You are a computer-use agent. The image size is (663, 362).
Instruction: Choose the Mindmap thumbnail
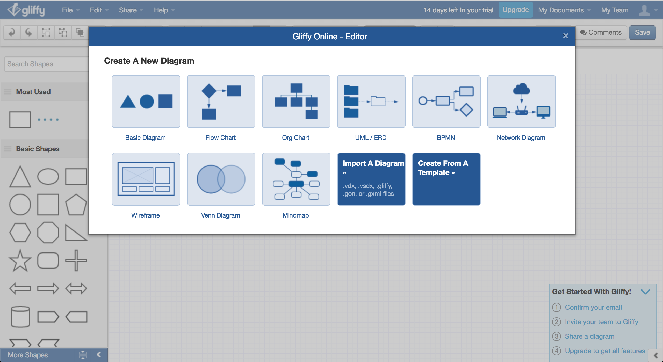(x=296, y=179)
